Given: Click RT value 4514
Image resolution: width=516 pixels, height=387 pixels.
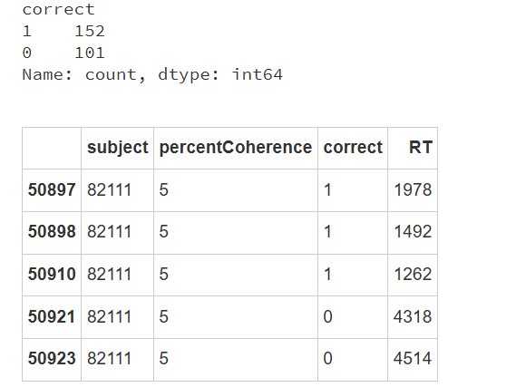Looking at the screenshot, I should click(x=413, y=358).
